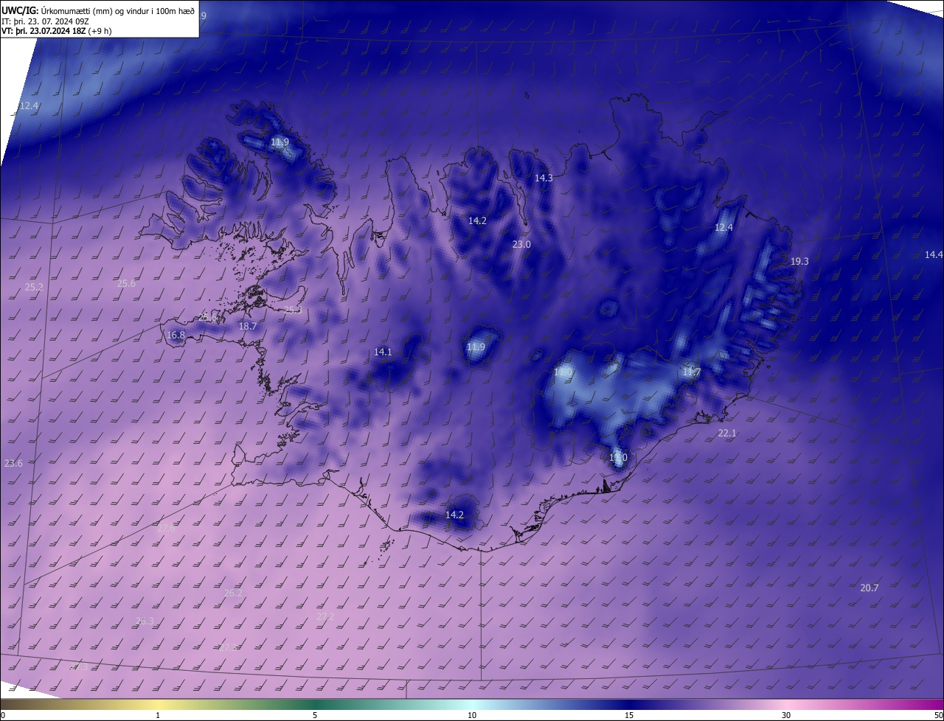Click the 22.1 value label on the map

coord(727,433)
